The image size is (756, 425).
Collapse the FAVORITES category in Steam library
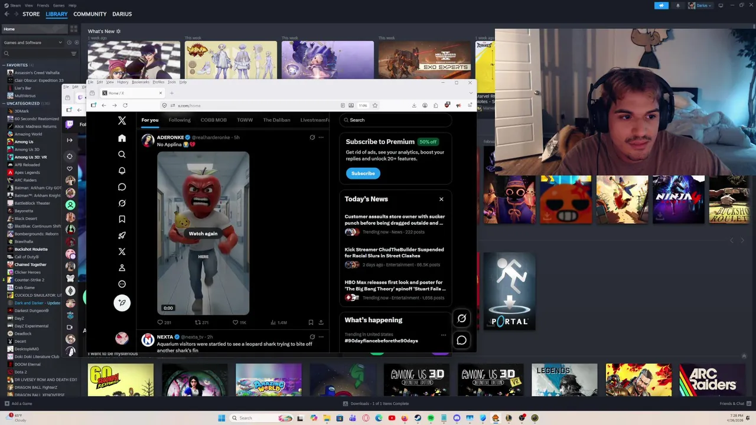click(x=4, y=65)
